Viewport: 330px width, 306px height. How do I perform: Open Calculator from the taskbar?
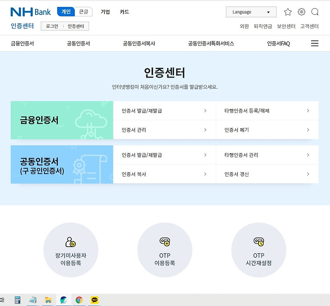18,300
